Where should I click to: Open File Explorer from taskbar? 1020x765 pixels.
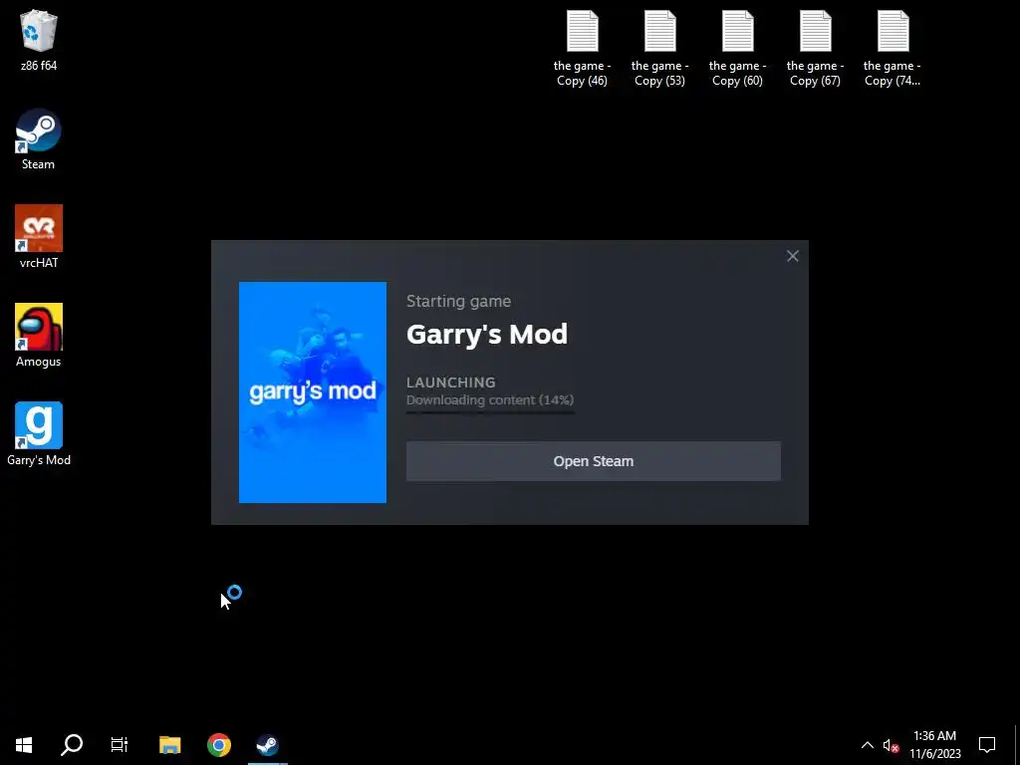point(169,744)
